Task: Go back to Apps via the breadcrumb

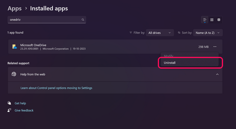Action: (x=14, y=9)
